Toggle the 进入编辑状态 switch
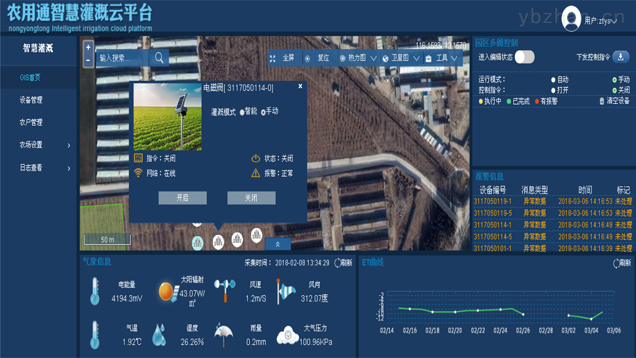 [x=524, y=57]
